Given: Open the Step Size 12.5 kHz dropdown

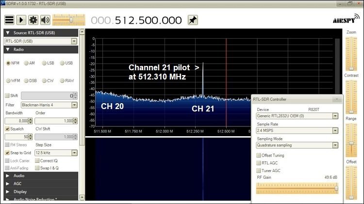Looking at the screenshot, I should (x=74, y=153).
